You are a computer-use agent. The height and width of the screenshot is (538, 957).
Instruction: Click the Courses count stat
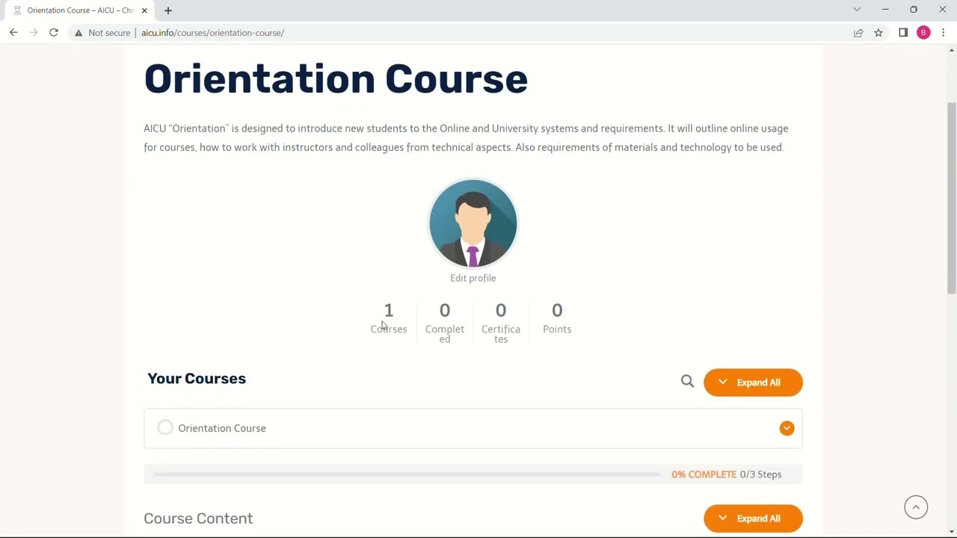point(389,318)
